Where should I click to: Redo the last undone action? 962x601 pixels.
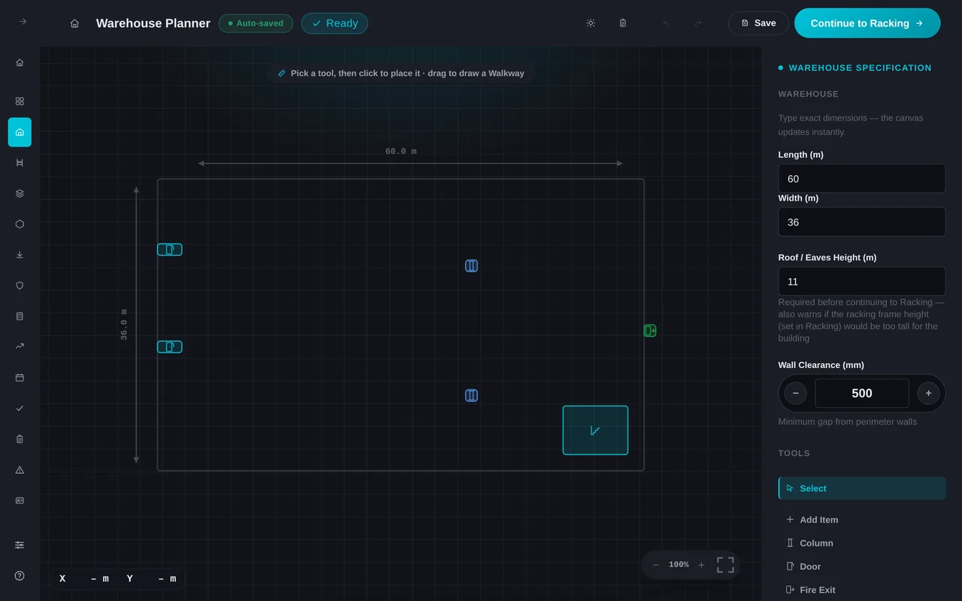pos(698,23)
